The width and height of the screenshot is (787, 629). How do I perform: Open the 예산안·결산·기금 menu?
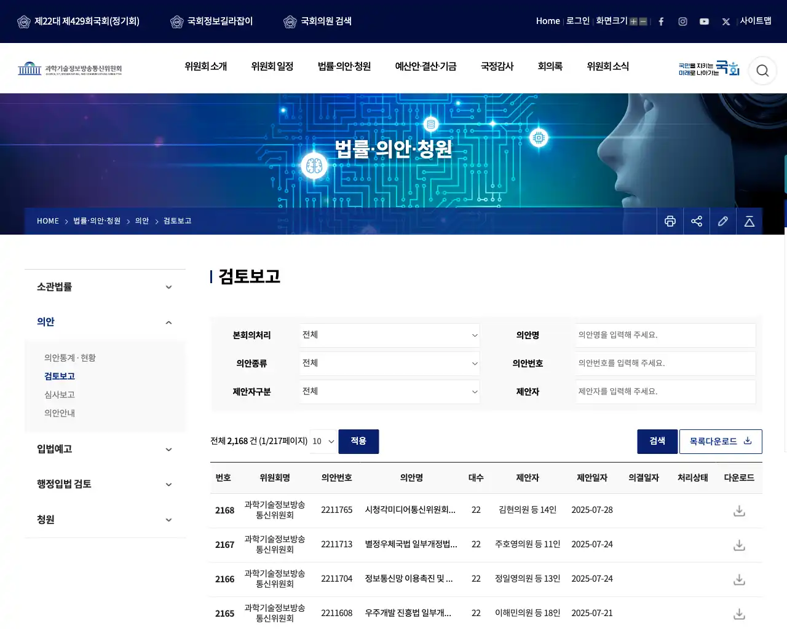(x=425, y=66)
